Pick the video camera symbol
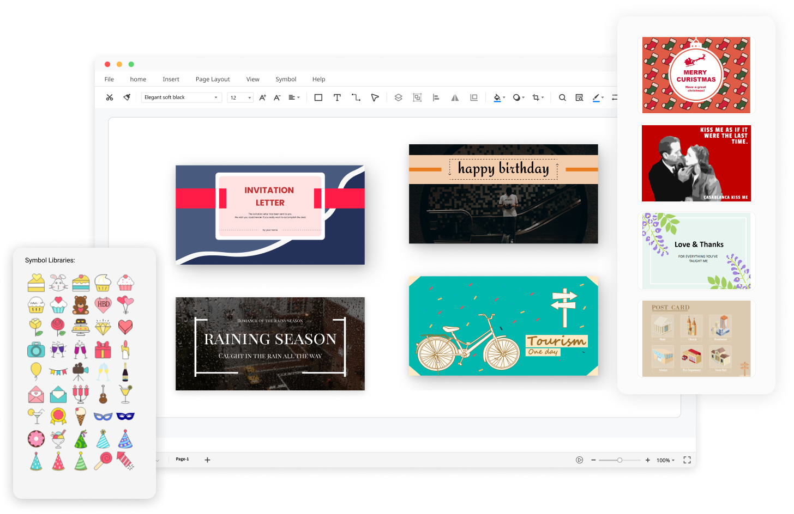The width and height of the screenshot is (794, 514). (x=81, y=371)
